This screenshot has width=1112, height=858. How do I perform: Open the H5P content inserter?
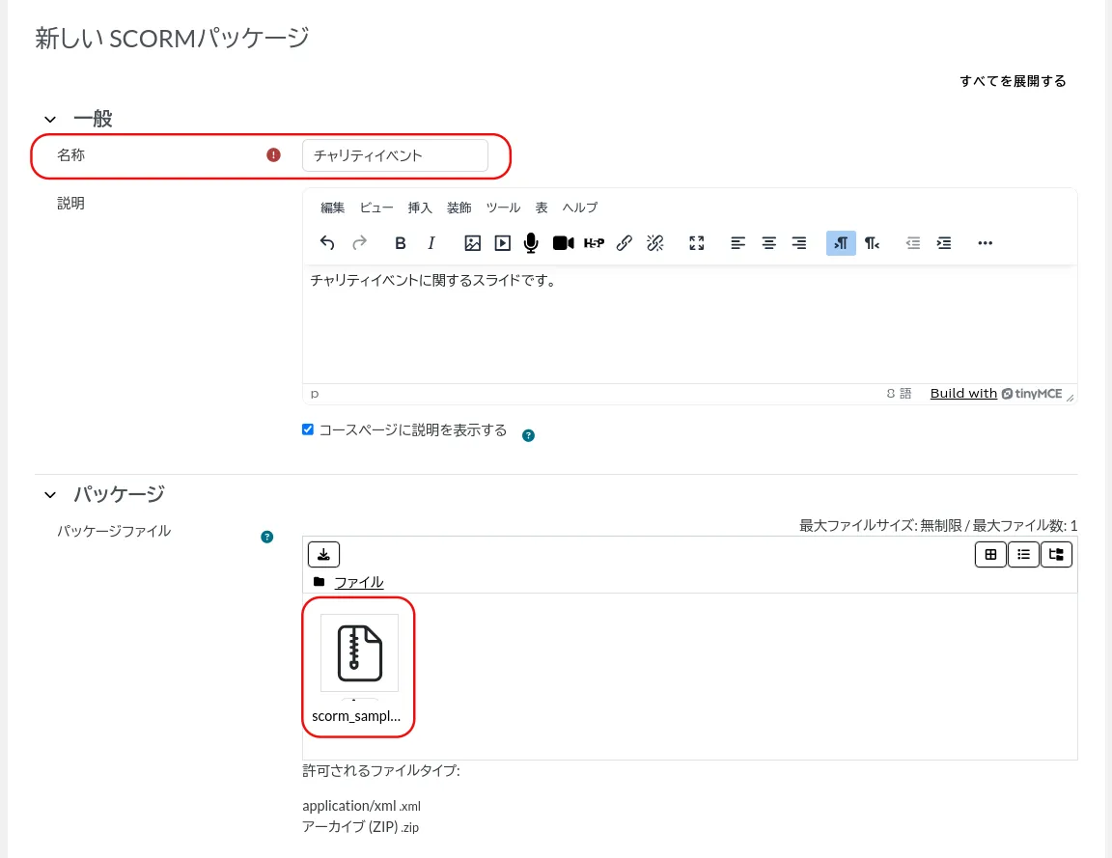(594, 243)
